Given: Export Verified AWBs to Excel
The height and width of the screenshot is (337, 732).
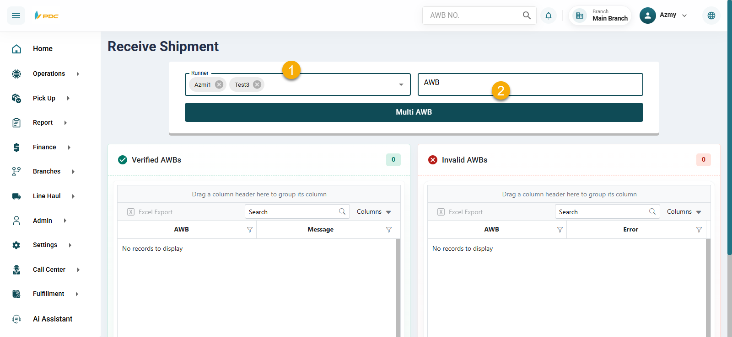Looking at the screenshot, I should [150, 212].
